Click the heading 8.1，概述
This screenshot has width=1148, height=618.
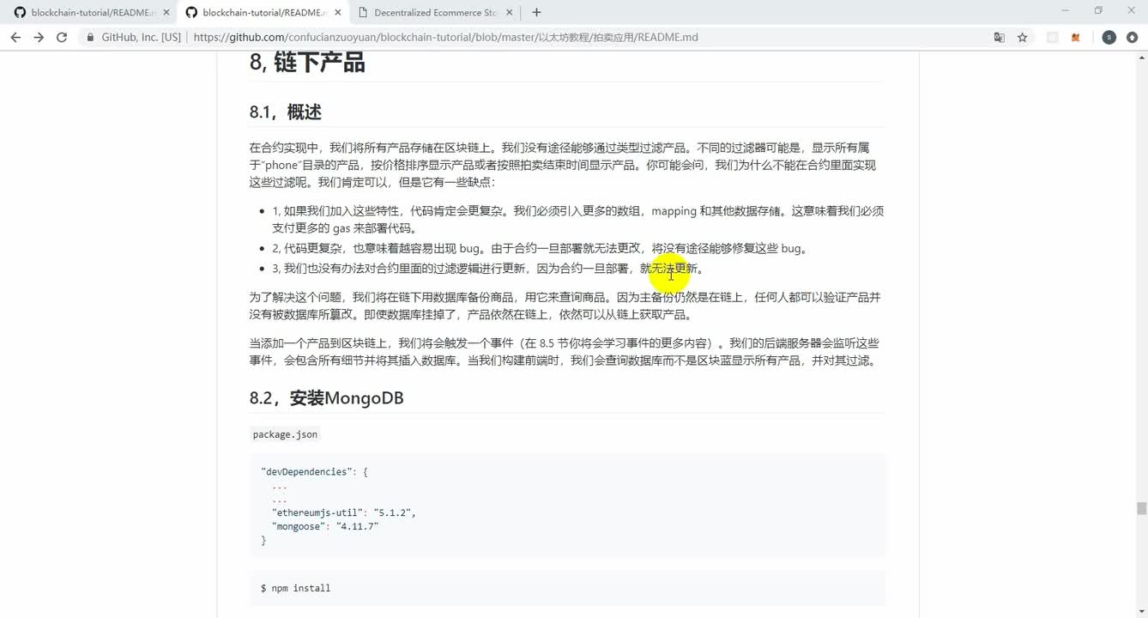[286, 112]
